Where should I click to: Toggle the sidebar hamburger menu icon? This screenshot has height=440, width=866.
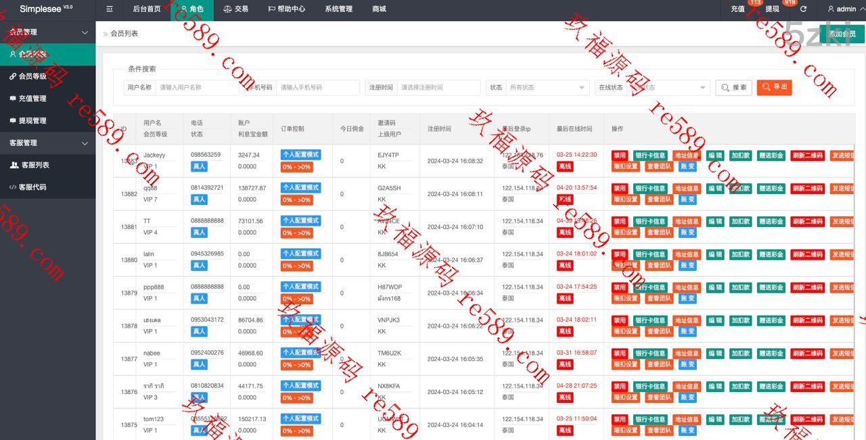point(110,9)
